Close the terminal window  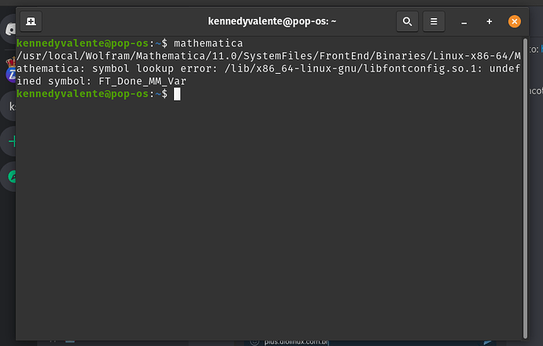[514, 21]
